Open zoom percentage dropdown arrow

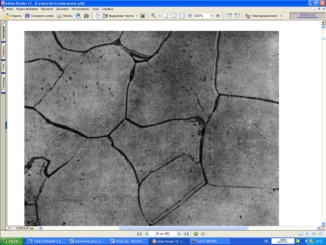(x=212, y=16)
